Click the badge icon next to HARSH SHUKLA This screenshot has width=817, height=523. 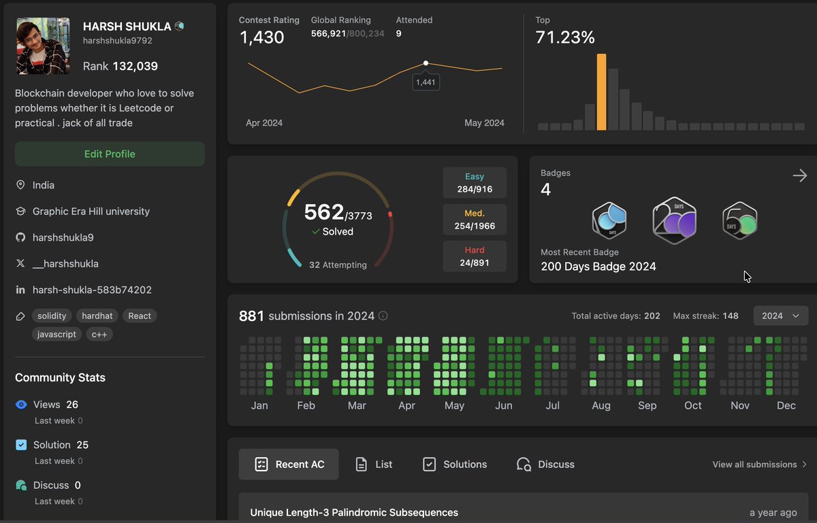(180, 27)
